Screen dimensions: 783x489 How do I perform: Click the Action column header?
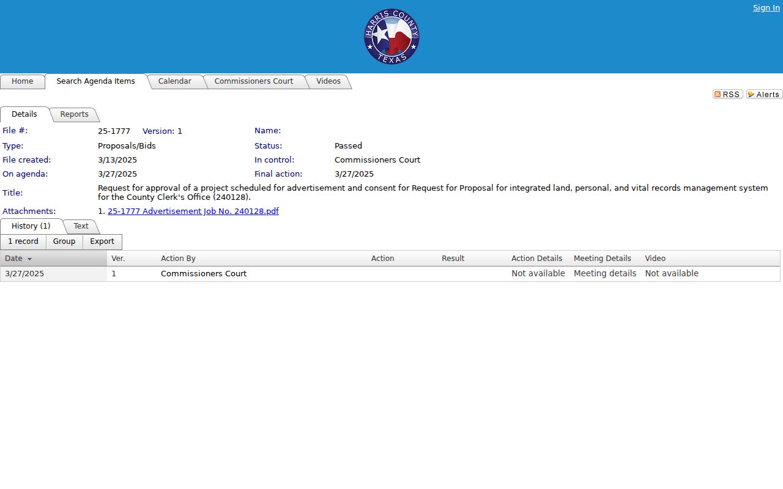(382, 259)
